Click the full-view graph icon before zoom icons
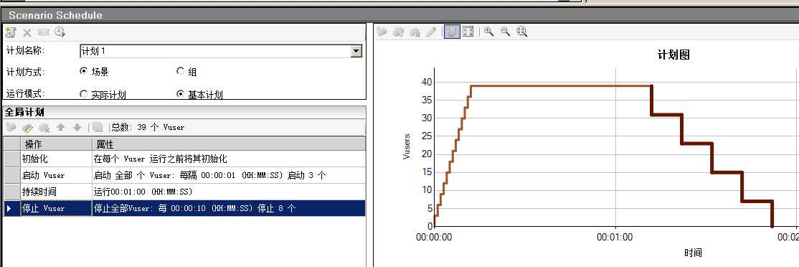Viewport: 799px width, 267px height. tap(468, 32)
